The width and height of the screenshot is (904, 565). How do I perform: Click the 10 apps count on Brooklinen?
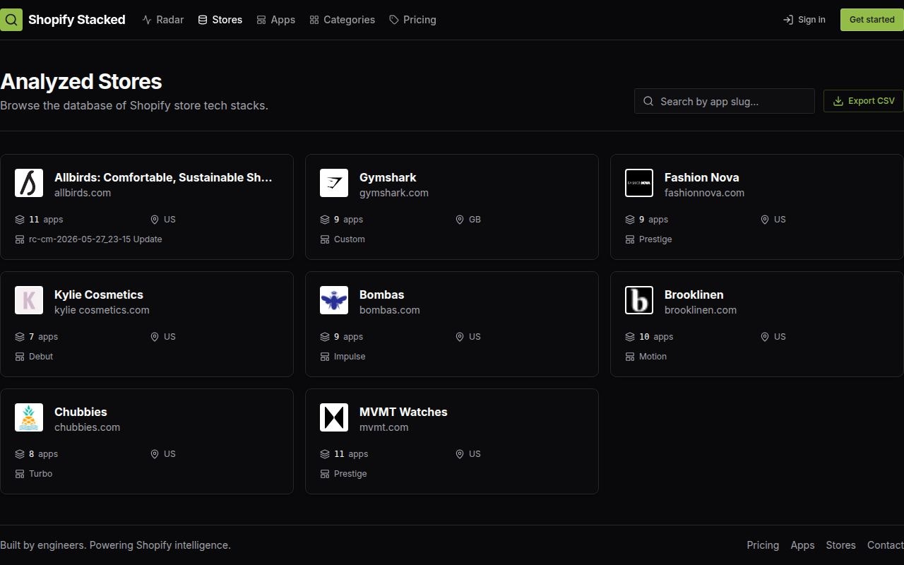coord(656,337)
